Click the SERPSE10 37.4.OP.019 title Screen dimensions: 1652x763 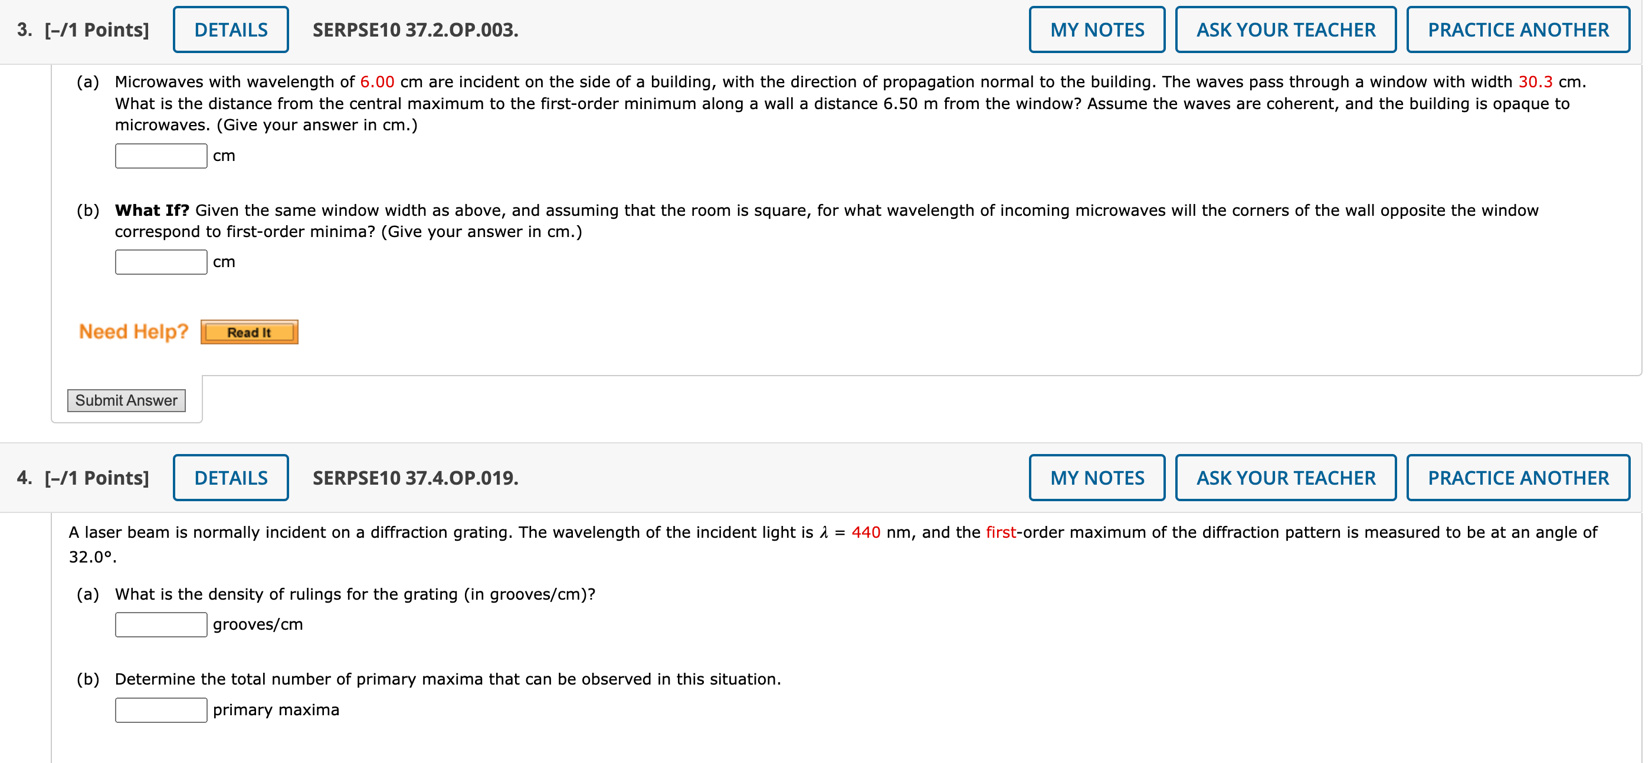click(x=415, y=477)
